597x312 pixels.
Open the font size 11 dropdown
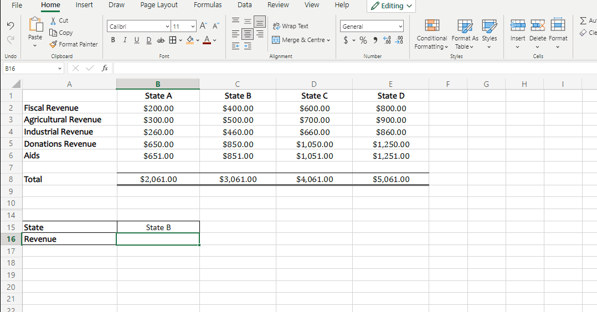[x=193, y=26]
